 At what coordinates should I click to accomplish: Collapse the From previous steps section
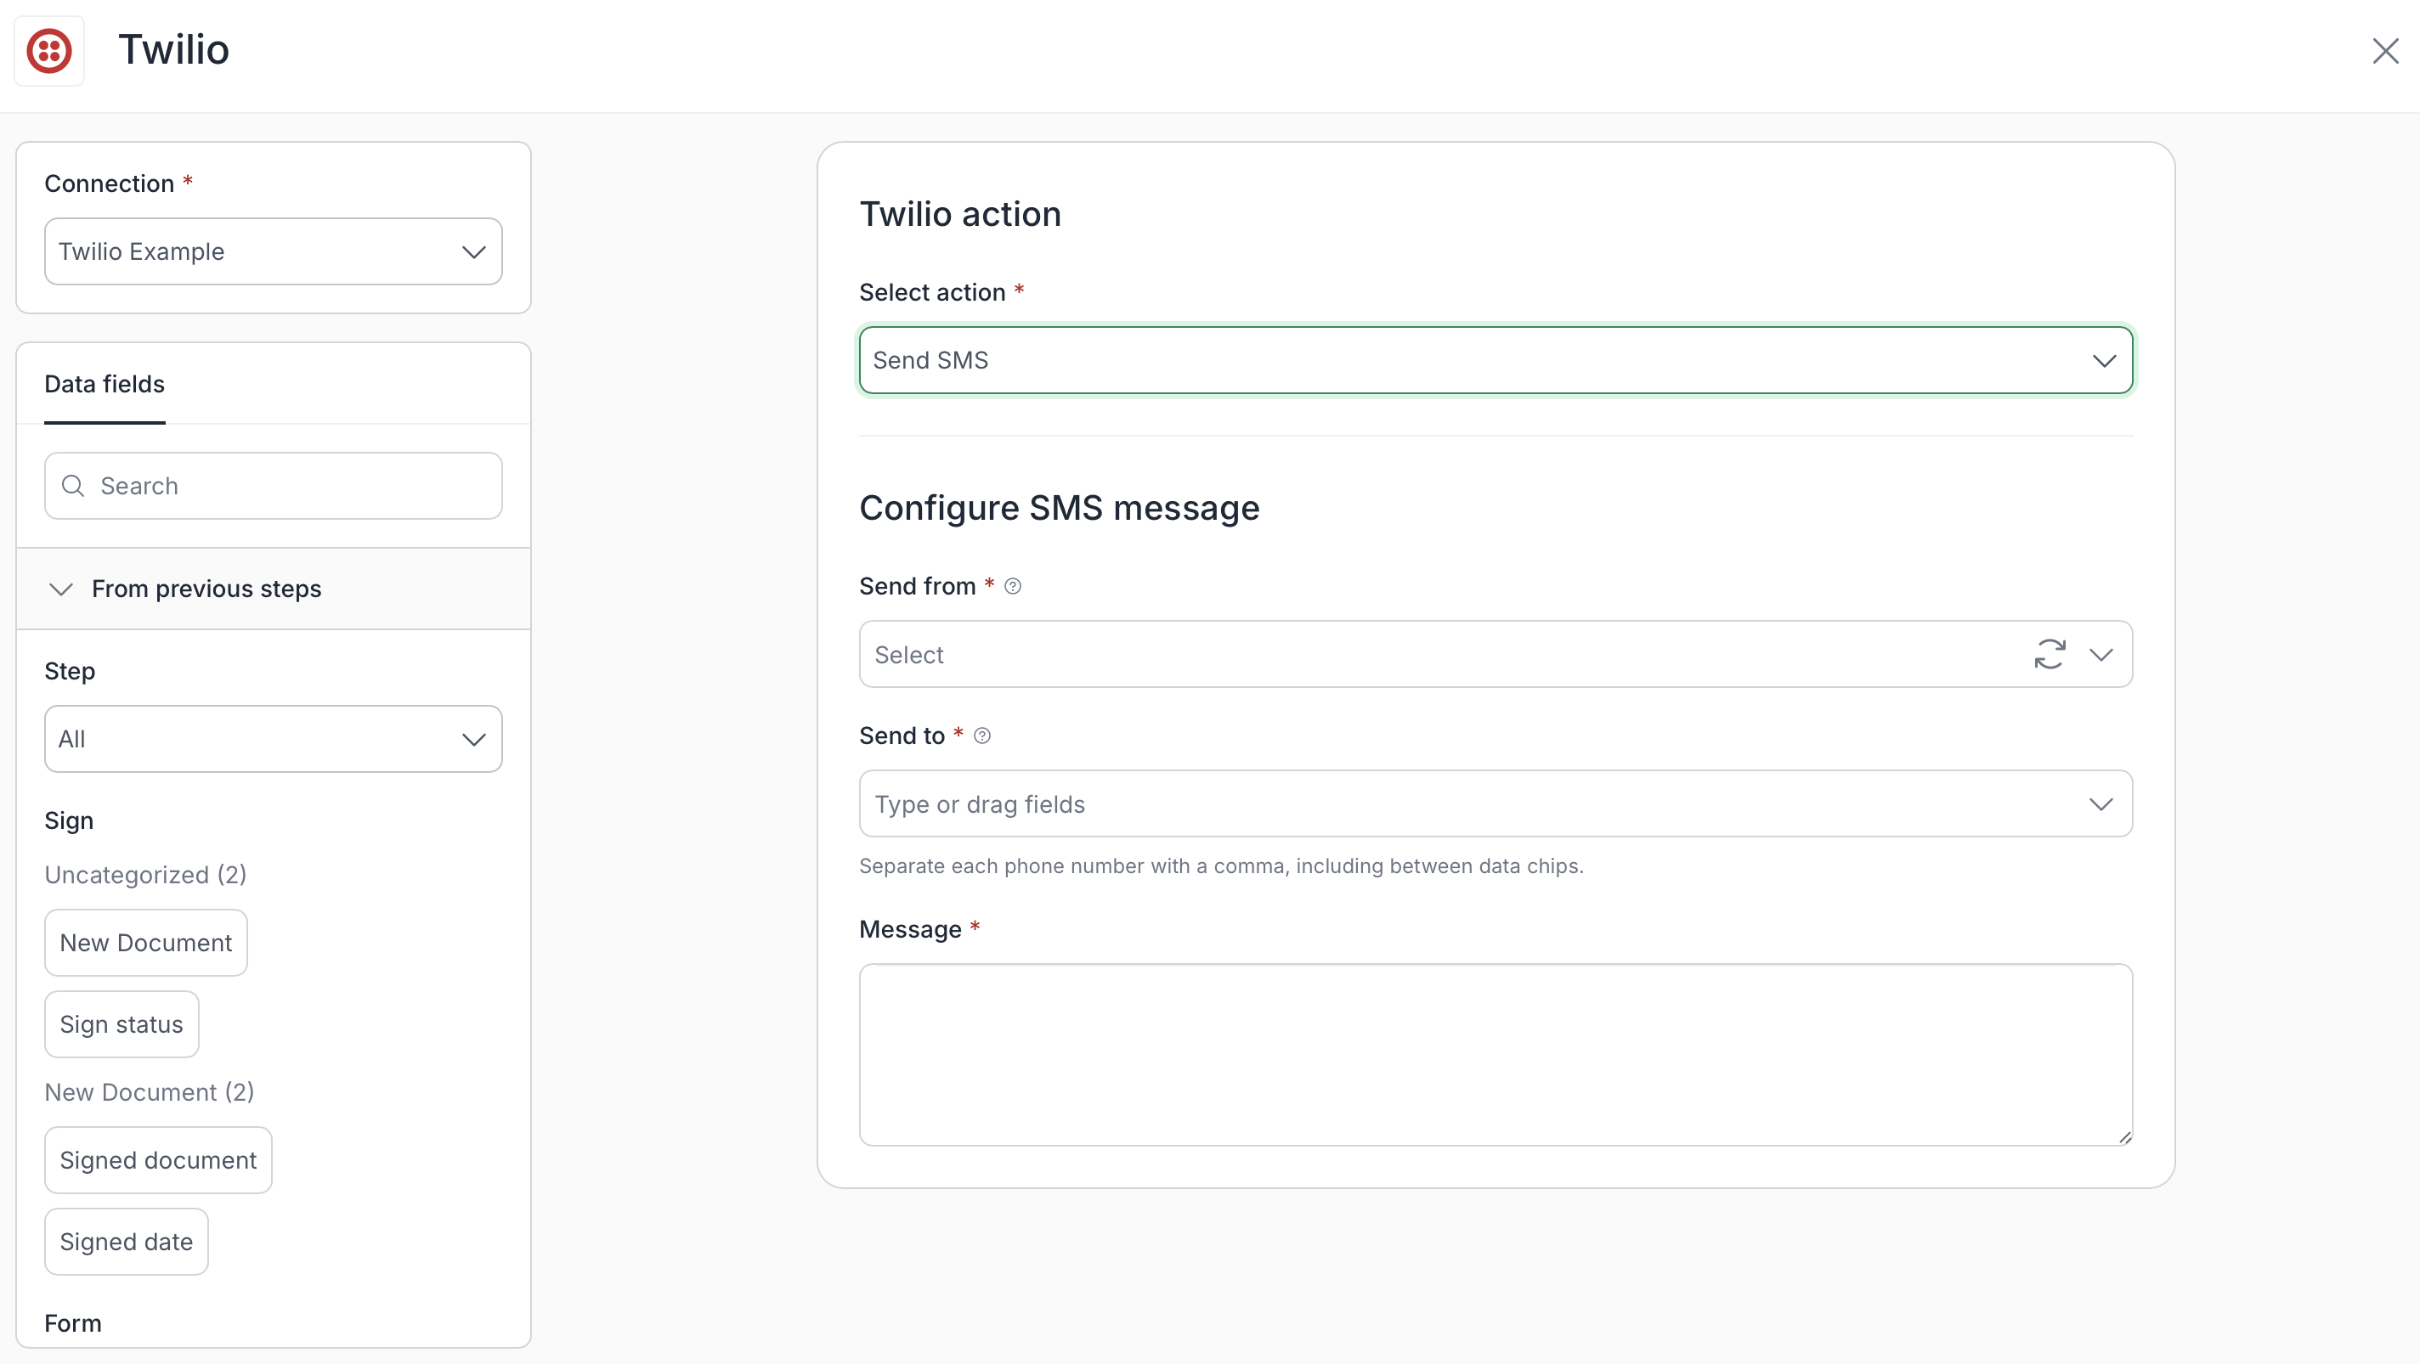[61, 589]
